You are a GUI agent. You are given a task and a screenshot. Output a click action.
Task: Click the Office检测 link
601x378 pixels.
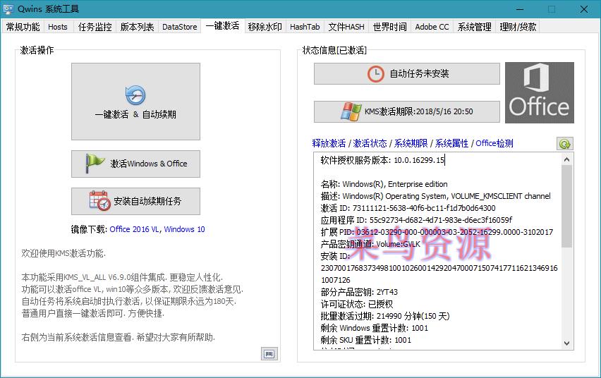click(x=494, y=143)
